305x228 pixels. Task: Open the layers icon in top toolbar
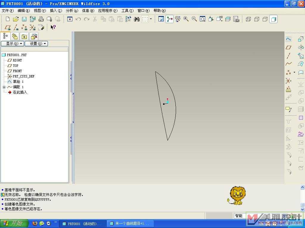click(x=228, y=19)
